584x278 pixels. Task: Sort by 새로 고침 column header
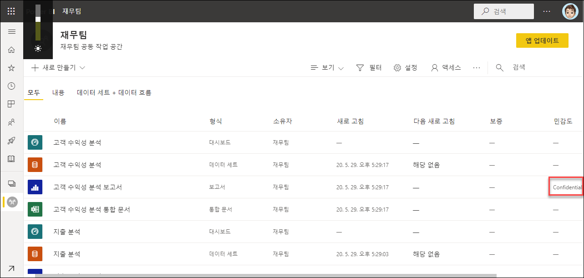[x=350, y=121]
